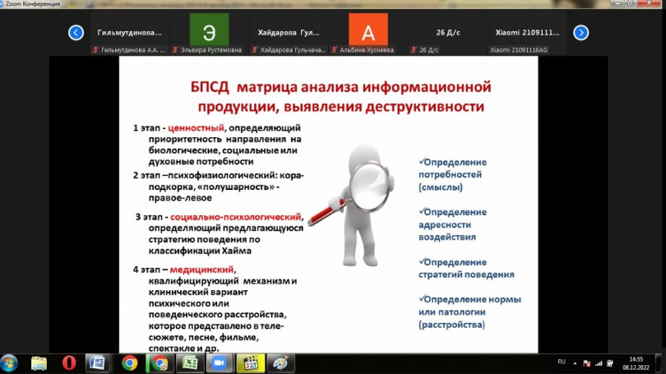Click the RU language indicator
This screenshot has height=374, width=666.
click(x=562, y=362)
